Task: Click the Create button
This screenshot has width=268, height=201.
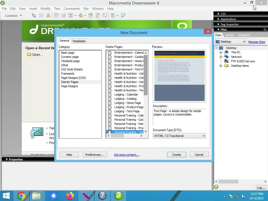Action: (177, 154)
